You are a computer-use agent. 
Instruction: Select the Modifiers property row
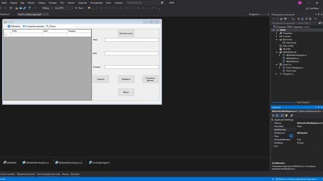[298, 143]
